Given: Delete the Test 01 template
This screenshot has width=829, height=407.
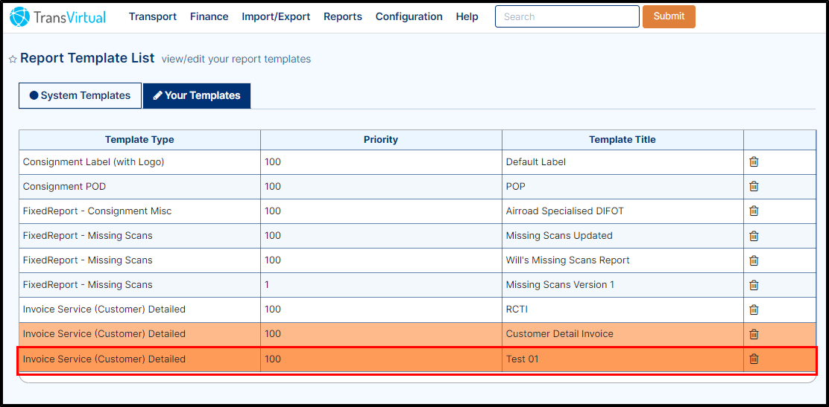Looking at the screenshot, I should (x=754, y=359).
